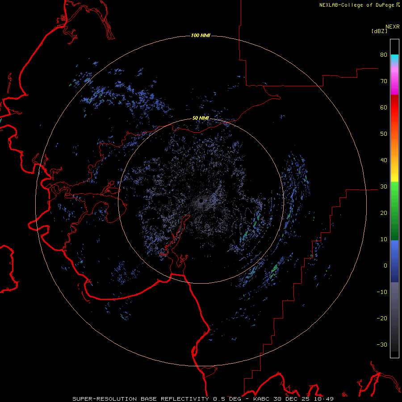Click the 20 value on the dBZ scale
Image resolution: width=402 pixels, height=402 pixels.
pyautogui.click(x=384, y=213)
